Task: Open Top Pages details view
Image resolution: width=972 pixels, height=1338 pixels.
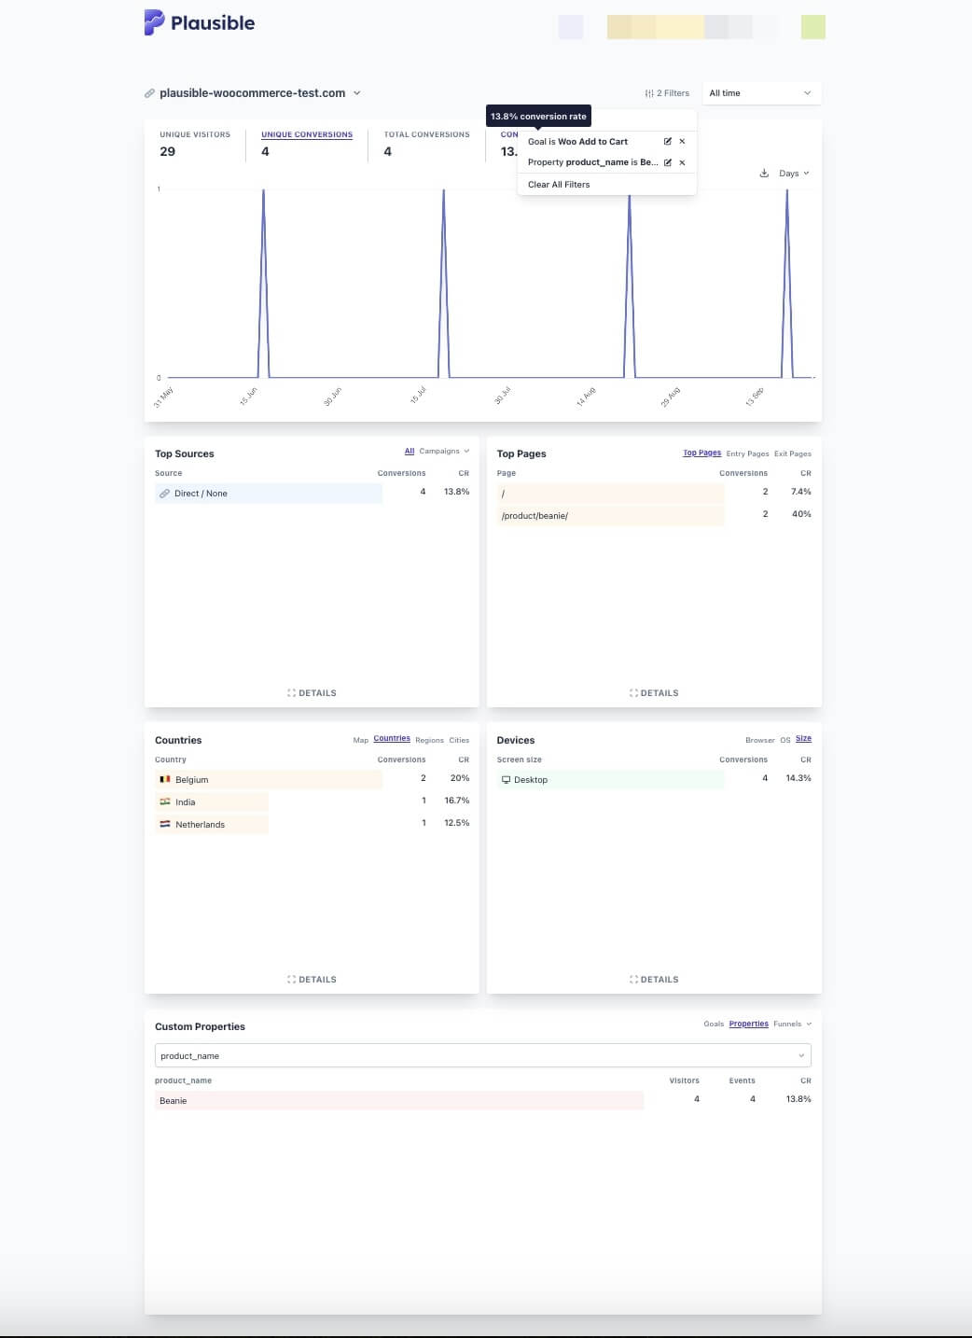Action: (x=654, y=693)
